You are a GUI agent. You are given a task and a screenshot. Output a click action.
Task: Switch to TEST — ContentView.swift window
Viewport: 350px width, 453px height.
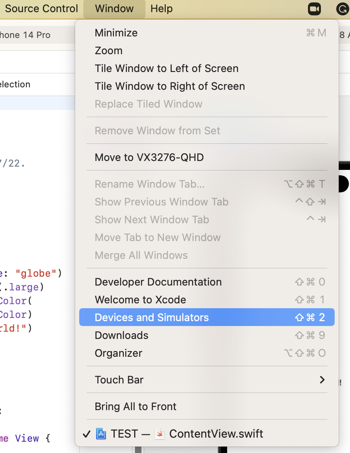coord(207,434)
